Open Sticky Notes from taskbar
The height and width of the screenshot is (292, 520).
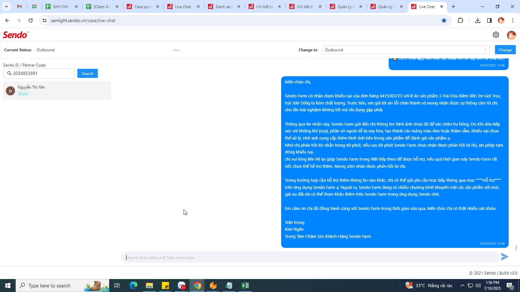point(165,286)
